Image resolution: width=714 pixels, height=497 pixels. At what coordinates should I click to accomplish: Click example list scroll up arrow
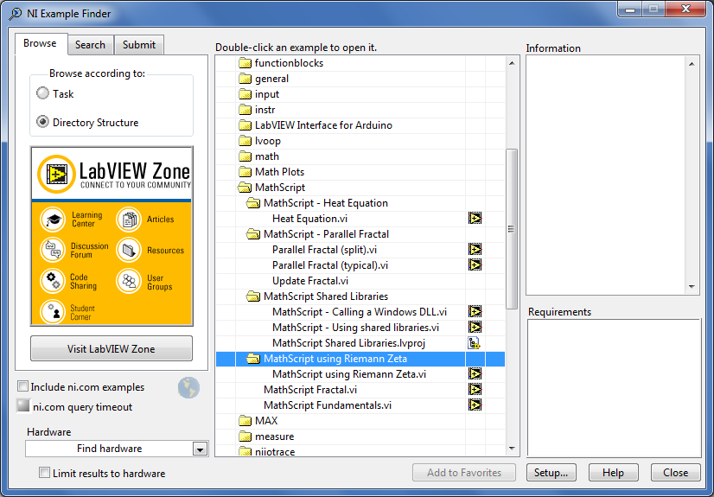512,63
